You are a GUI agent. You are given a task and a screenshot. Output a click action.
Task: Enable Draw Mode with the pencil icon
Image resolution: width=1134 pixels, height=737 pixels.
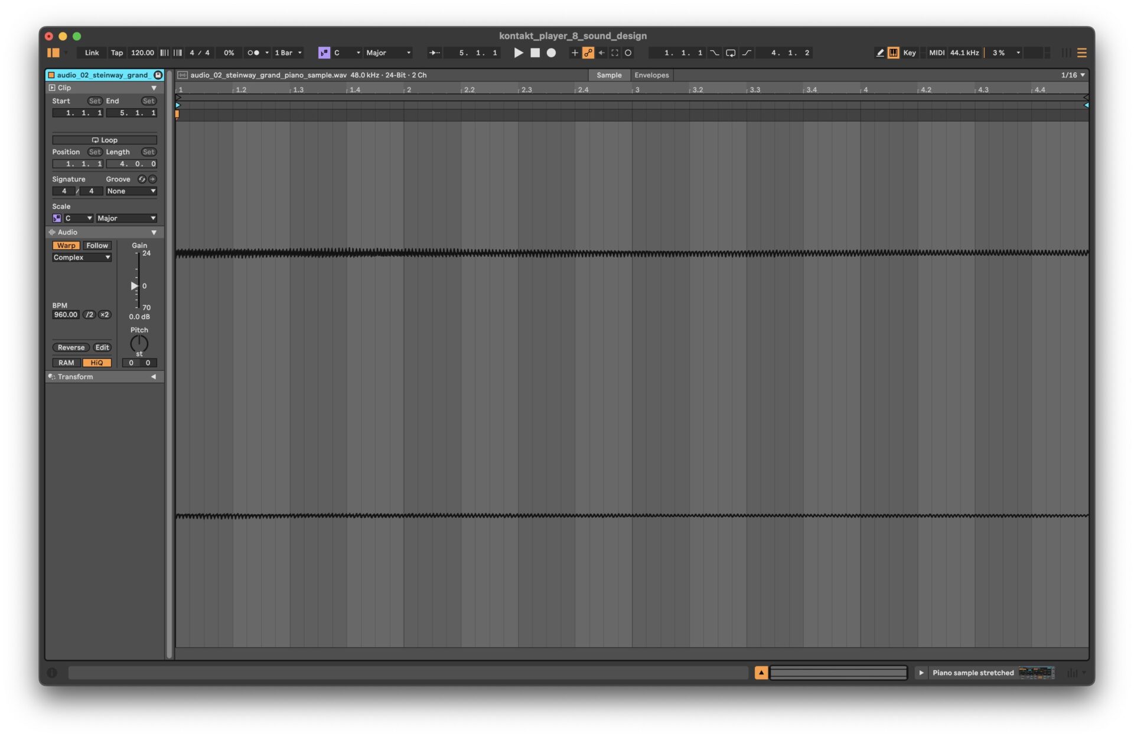point(880,53)
